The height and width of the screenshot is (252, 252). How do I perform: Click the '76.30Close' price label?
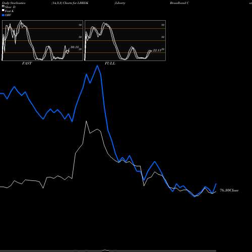tap(229, 191)
